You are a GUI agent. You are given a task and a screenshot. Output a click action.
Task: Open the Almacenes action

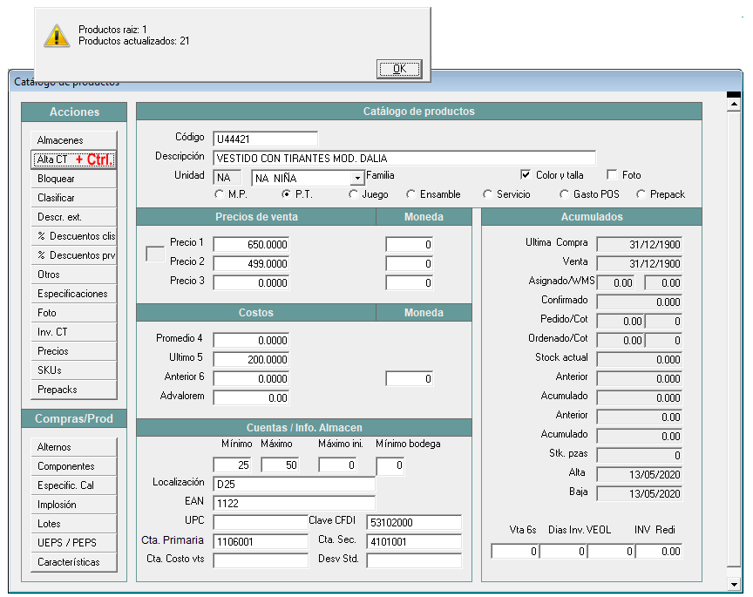coord(74,140)
